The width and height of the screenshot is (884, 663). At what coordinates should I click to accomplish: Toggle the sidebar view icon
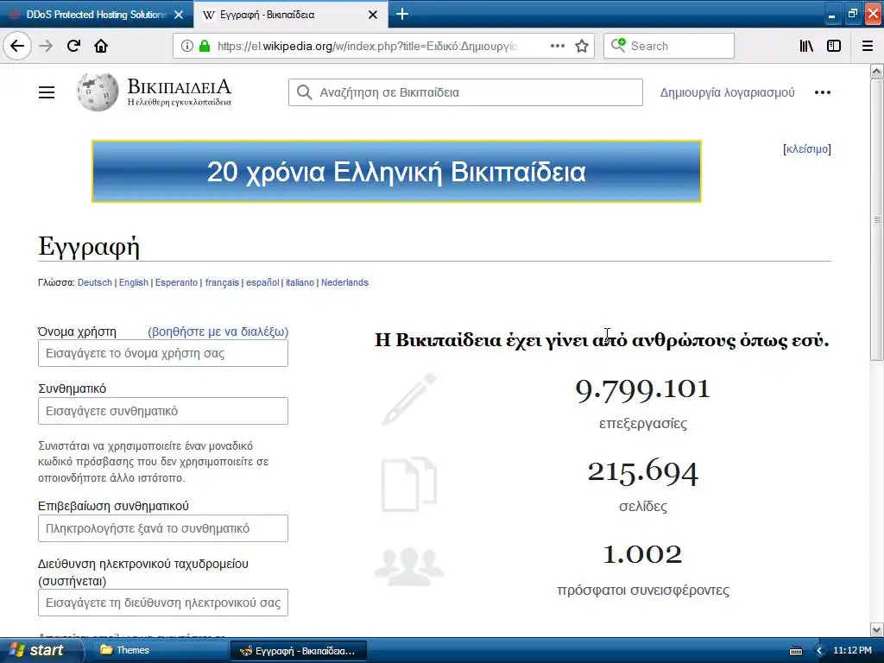[x=834, y=46]
